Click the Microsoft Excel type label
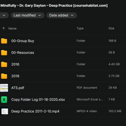This screenshot has width=126, height=126. click(90, 100)
